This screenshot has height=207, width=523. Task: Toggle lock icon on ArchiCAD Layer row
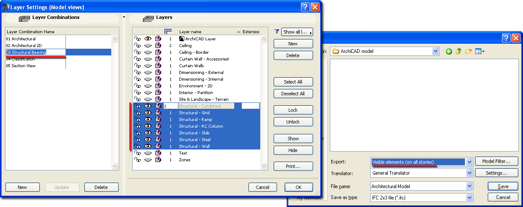[137, 39]
